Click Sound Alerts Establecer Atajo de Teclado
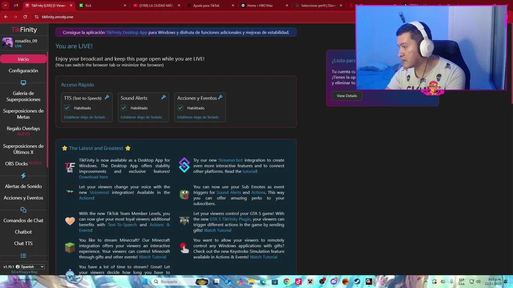 coord(141,117)
